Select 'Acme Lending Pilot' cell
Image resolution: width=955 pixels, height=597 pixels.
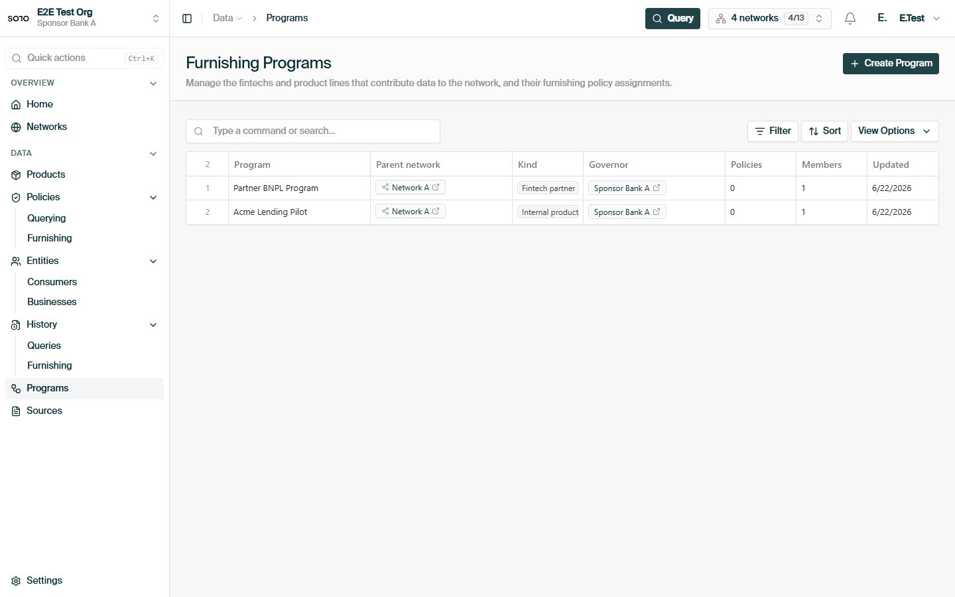[x=299, y=212]
